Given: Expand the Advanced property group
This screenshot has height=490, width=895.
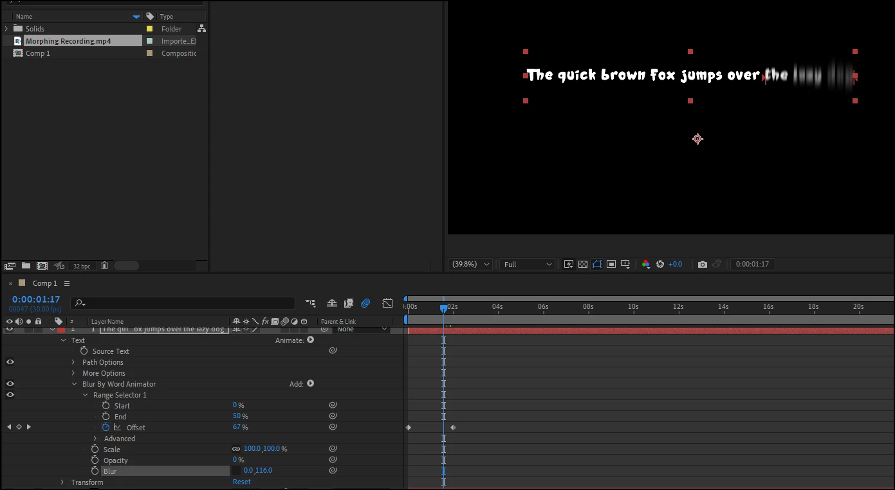Looking at the screenshot, I should 96,439.
